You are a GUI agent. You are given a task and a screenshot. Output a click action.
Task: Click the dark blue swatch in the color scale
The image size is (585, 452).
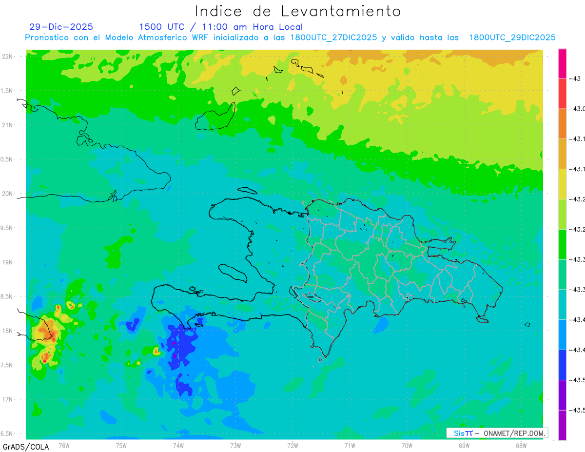562,365
